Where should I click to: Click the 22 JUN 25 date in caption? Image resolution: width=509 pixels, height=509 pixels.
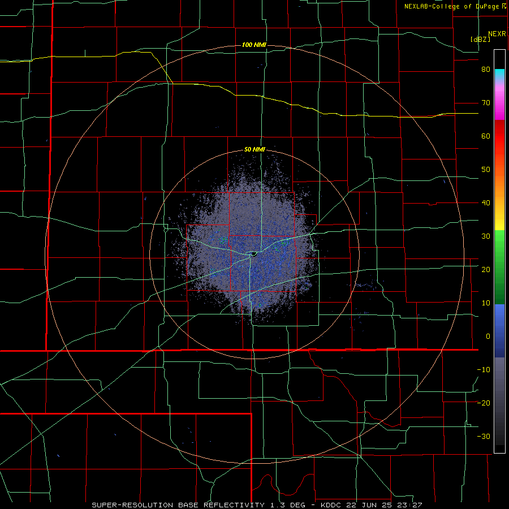[x=370, y=505]
